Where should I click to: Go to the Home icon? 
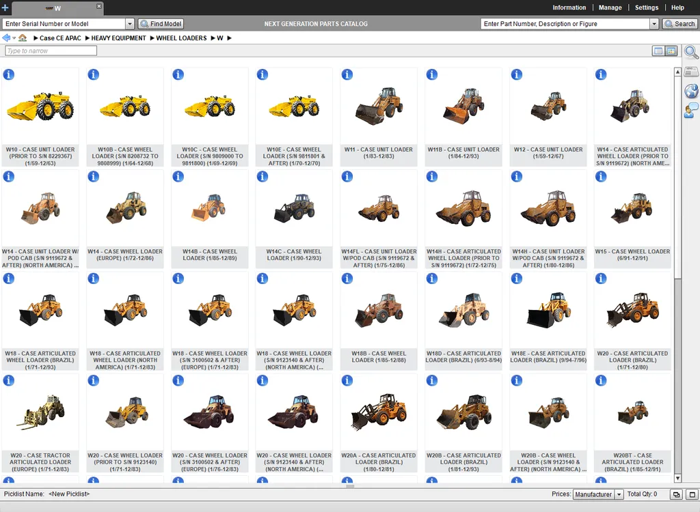pyautogui.click(x=23, y=38)
